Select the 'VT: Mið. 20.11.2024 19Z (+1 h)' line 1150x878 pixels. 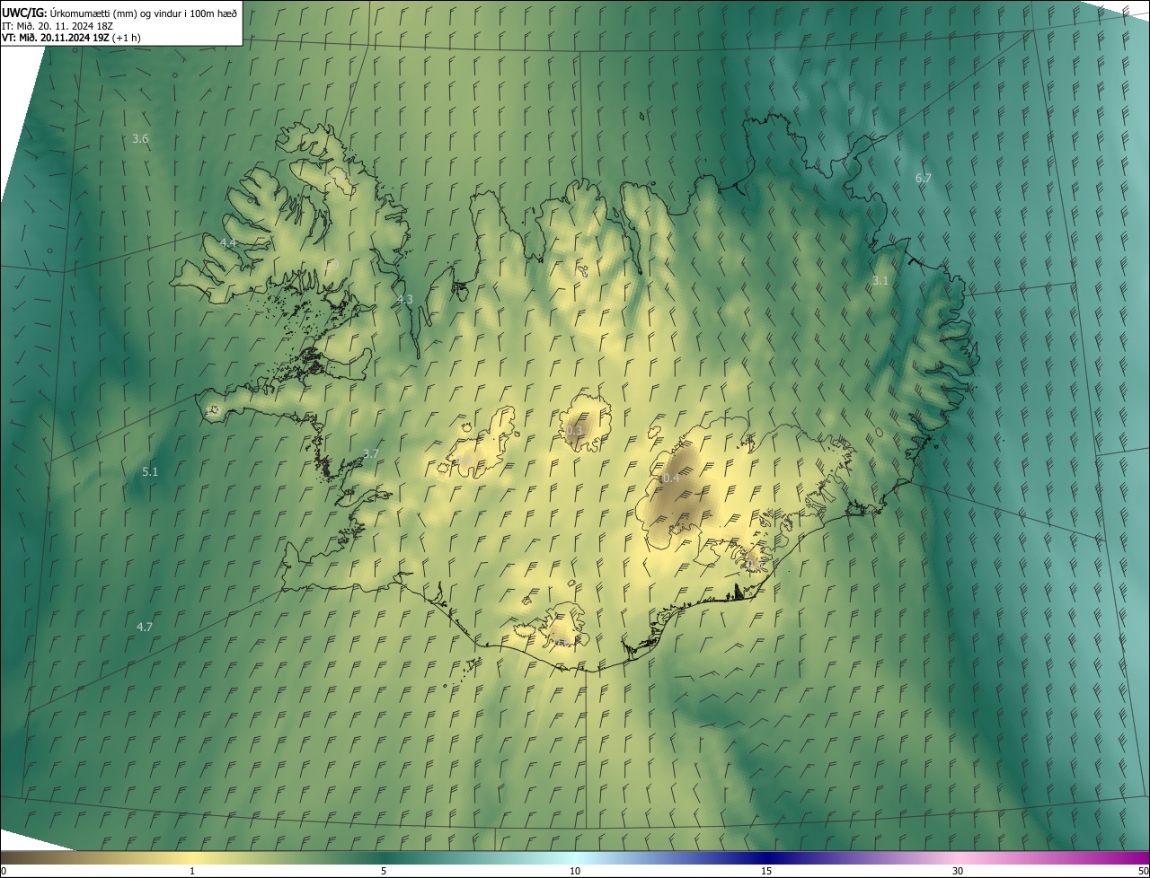[x=72, y=38]
